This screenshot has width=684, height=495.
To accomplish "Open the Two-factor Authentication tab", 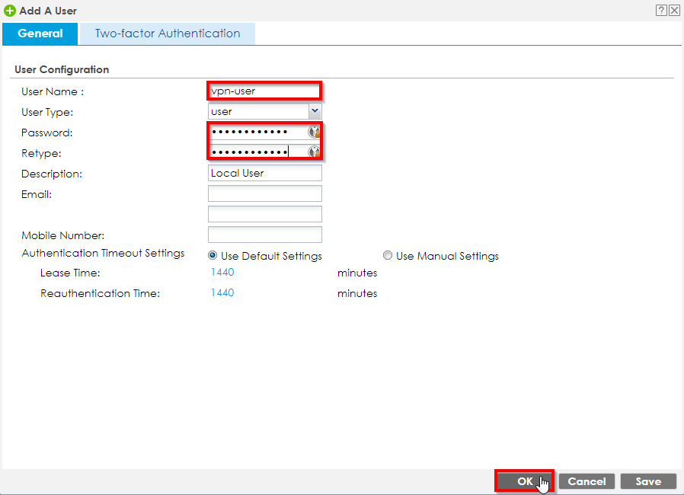I will point(167,34).
